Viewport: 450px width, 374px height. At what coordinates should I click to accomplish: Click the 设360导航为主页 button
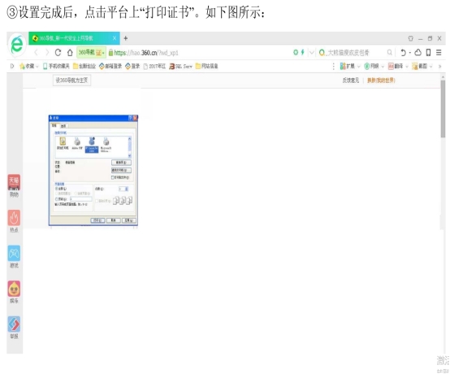coord(71,80)
